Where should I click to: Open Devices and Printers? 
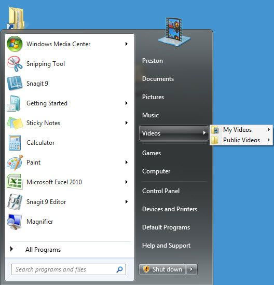click(170, 209)
